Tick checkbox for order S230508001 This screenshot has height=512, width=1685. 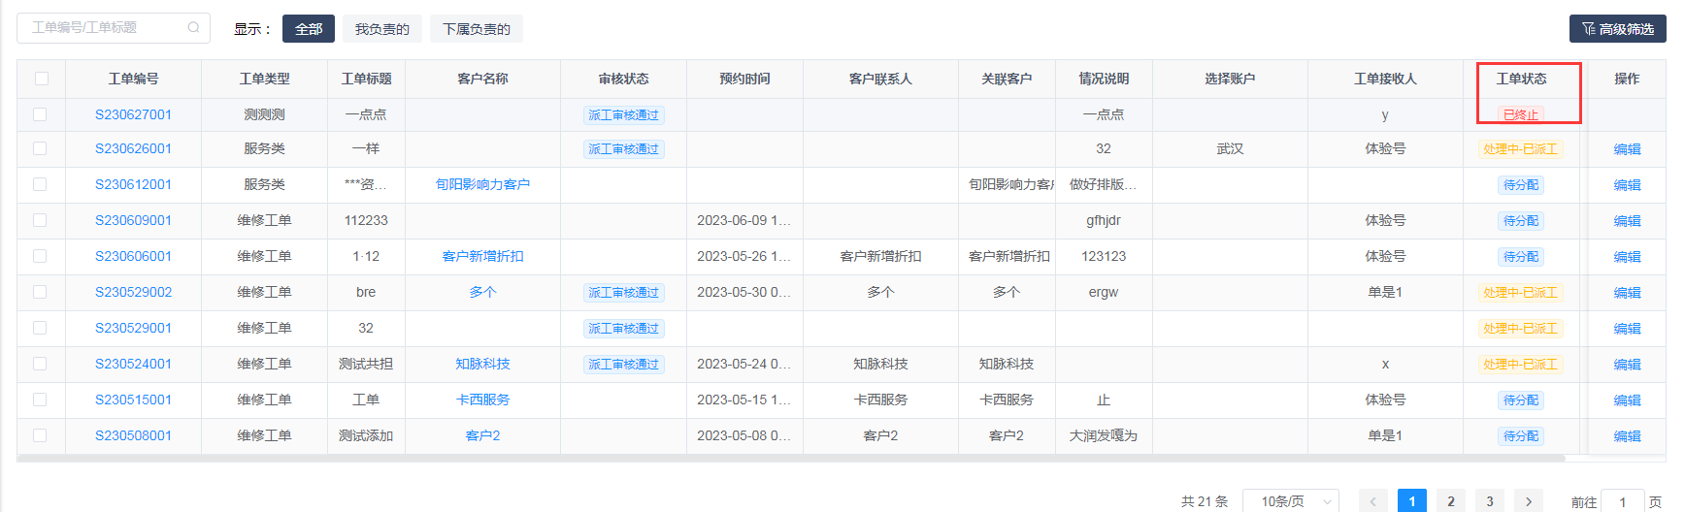tap(40, 435)
